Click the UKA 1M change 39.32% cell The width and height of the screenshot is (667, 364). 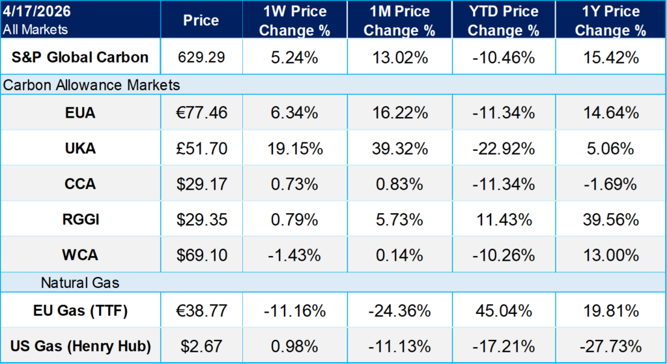[399, 148]
